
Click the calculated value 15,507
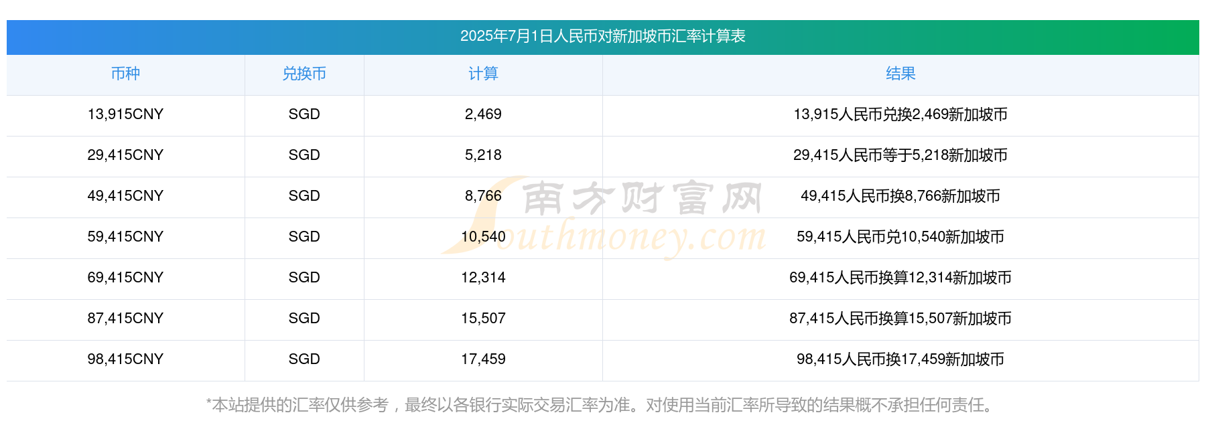[483, 319]
